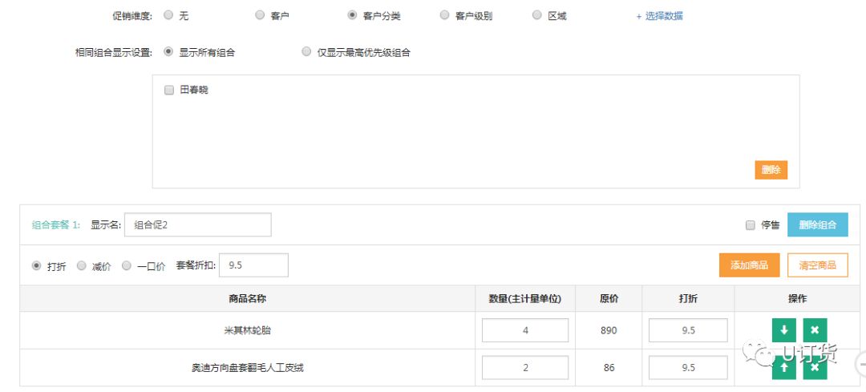
Task: Check the 田春晓 checkbox
Action: point(169,90)
